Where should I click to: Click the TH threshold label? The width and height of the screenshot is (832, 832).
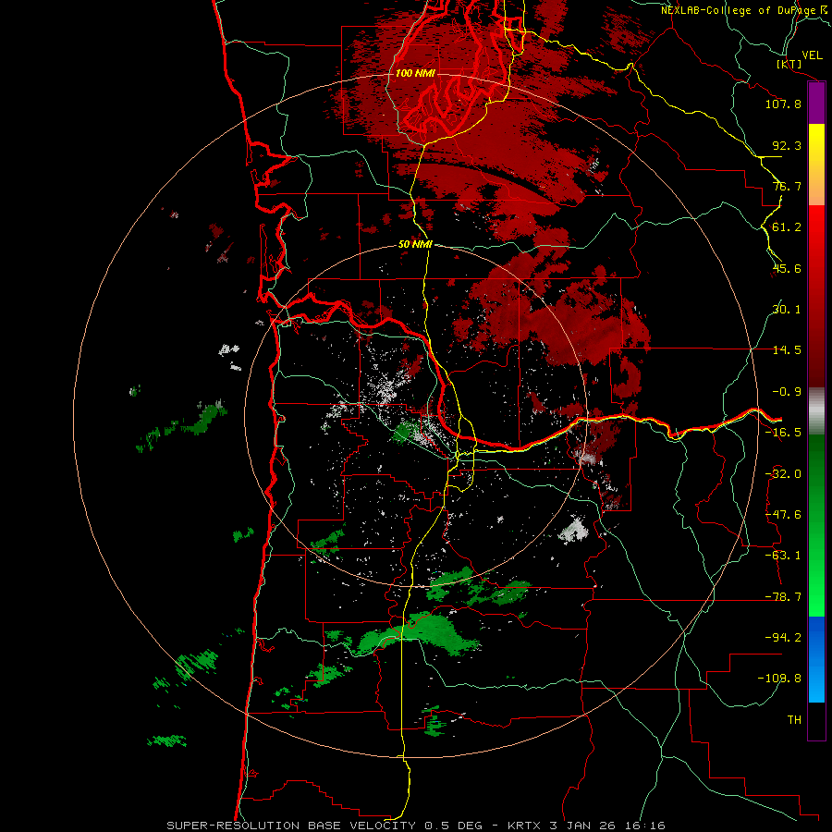coord(794,720)
